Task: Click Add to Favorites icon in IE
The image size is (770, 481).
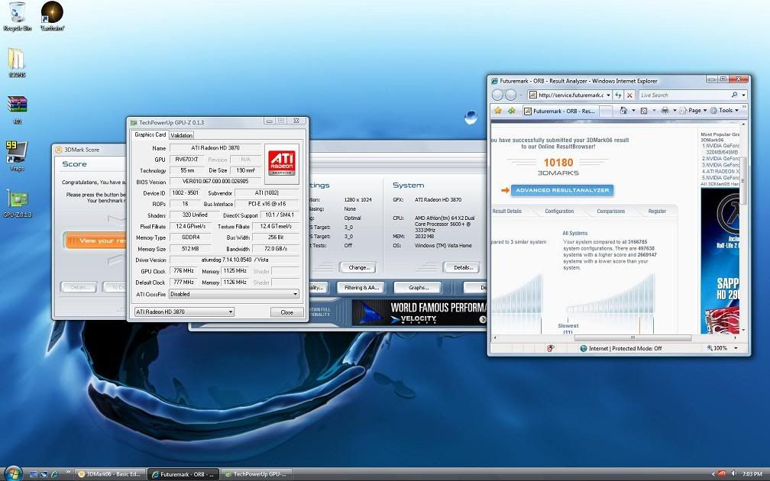Action: pyautogui.click(x=511, y=111)
